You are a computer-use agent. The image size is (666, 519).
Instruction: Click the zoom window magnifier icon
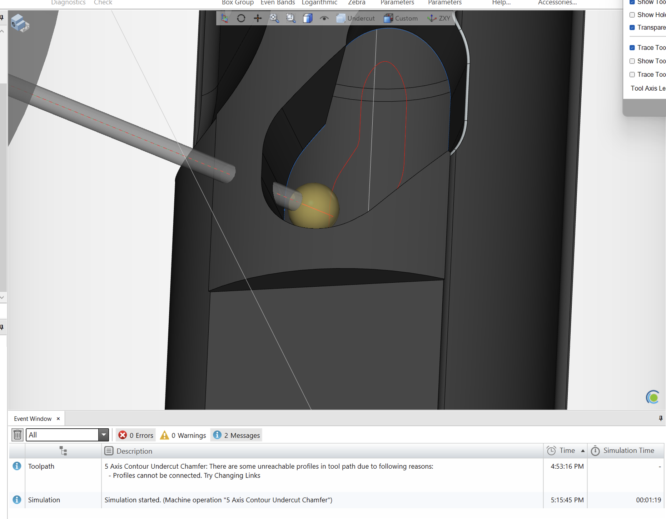(291, 18)
